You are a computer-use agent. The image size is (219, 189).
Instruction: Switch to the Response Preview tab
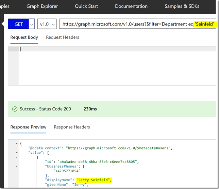point(28,127)
